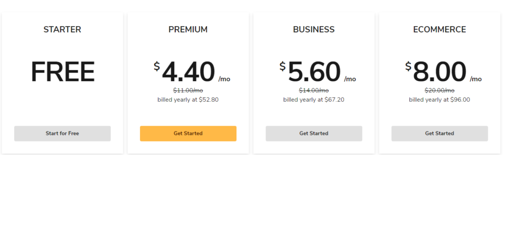Image resolution: width=523 pixels, height=226 pixels.
Task: Select the 5.60 Business price
Action: click(314, 72)
